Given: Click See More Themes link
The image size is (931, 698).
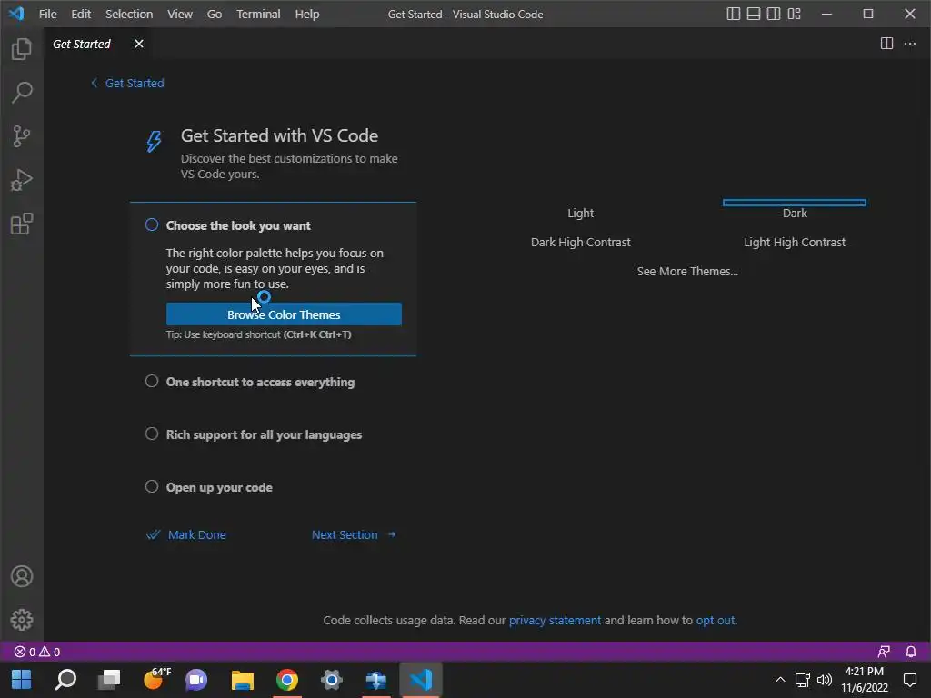Looking at the screenshot, I should [x=687, y=271].
